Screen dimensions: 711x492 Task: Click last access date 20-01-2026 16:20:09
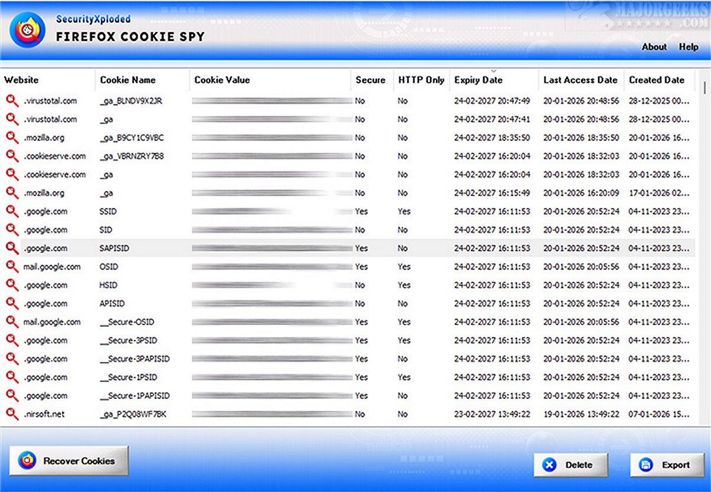[x=581, y=193]
